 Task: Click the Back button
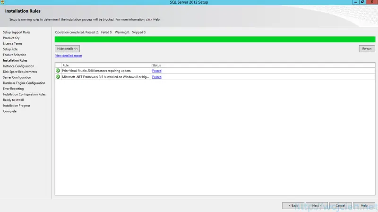[293, 205]
